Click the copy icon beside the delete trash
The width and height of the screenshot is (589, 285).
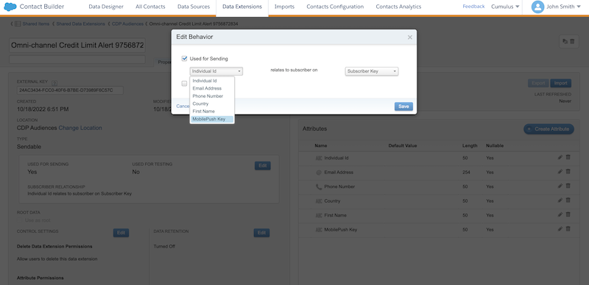click(x=565, y=42)
